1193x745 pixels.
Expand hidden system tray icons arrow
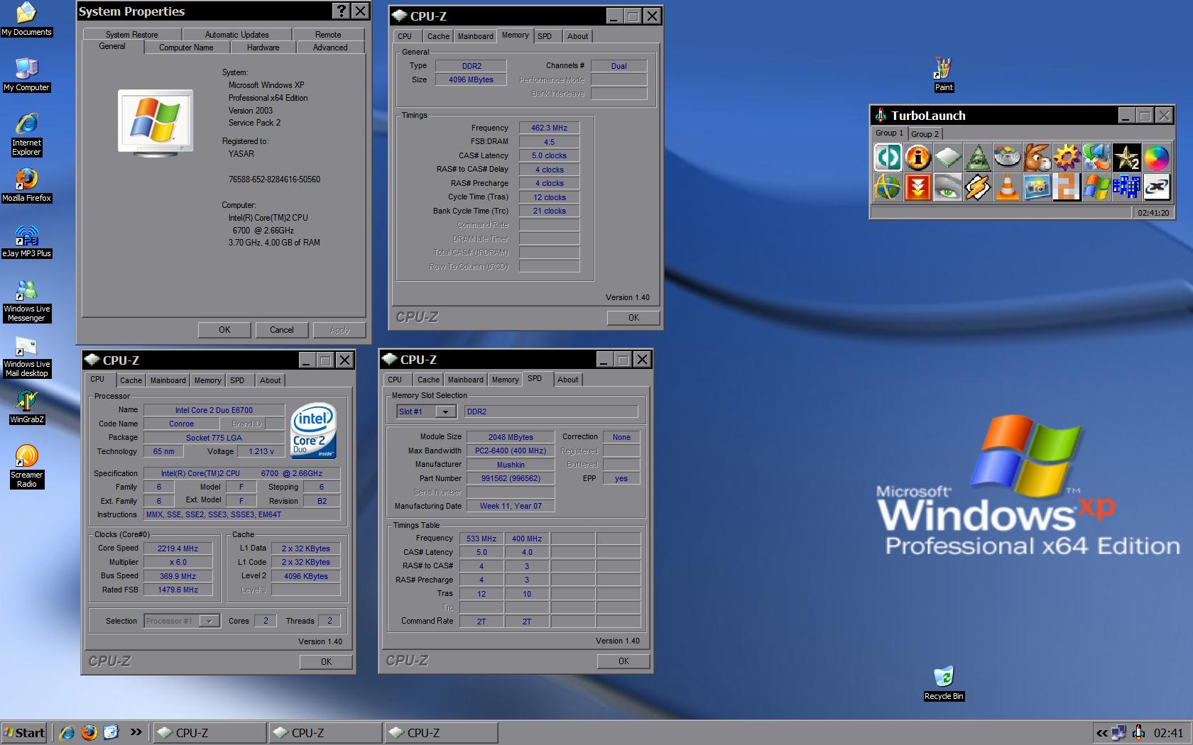(x=1102, y=733)
